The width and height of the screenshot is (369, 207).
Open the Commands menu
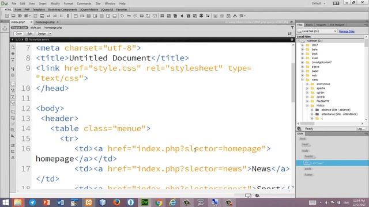(x=84, y=3)
